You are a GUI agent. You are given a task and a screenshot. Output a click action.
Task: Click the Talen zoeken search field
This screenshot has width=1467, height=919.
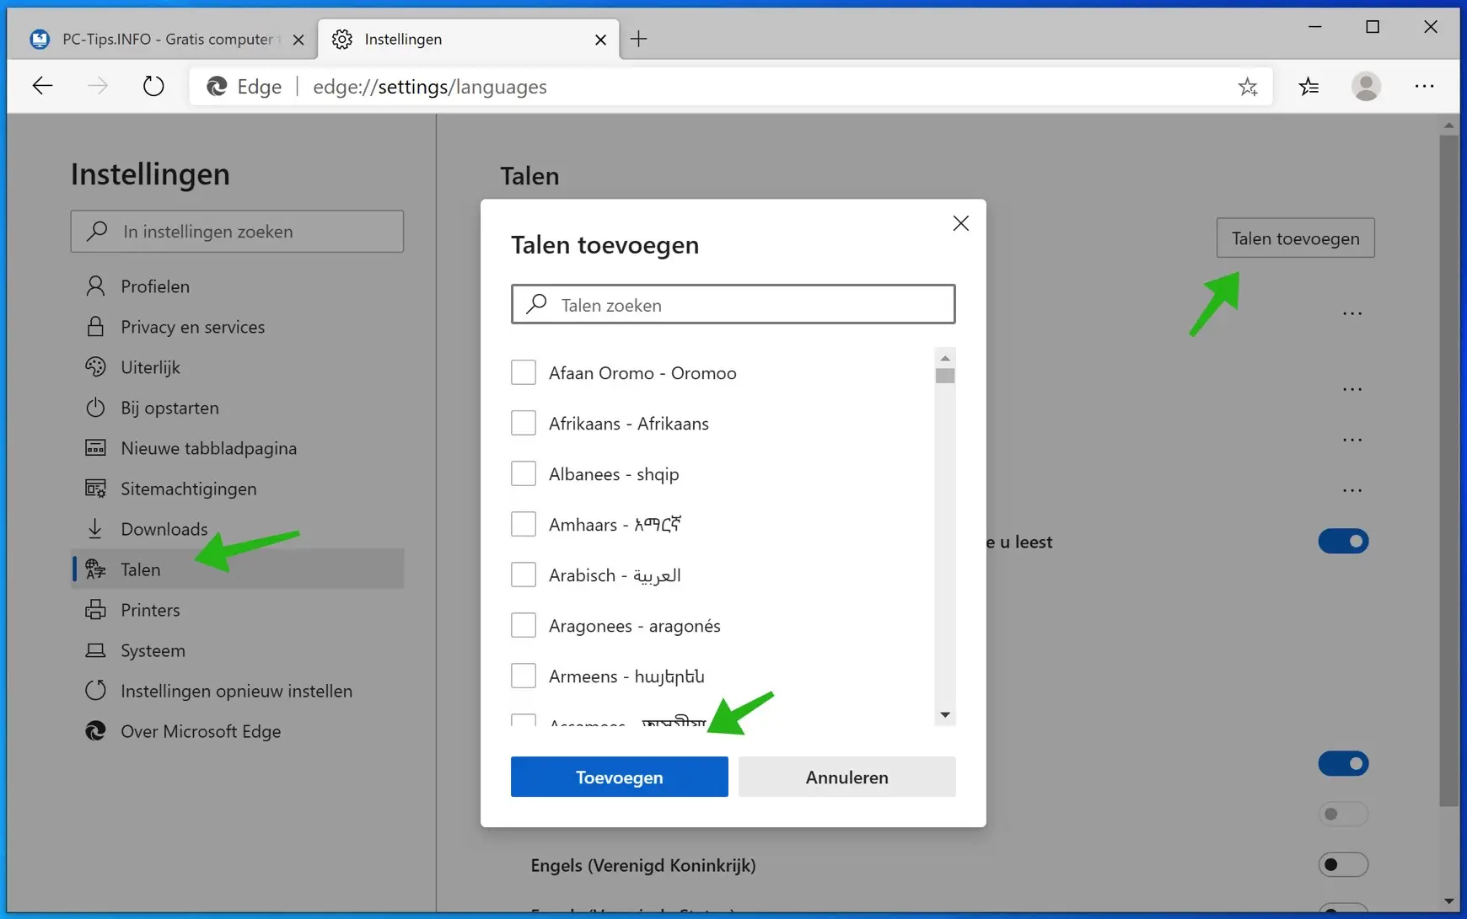click(x=733, y=305)
